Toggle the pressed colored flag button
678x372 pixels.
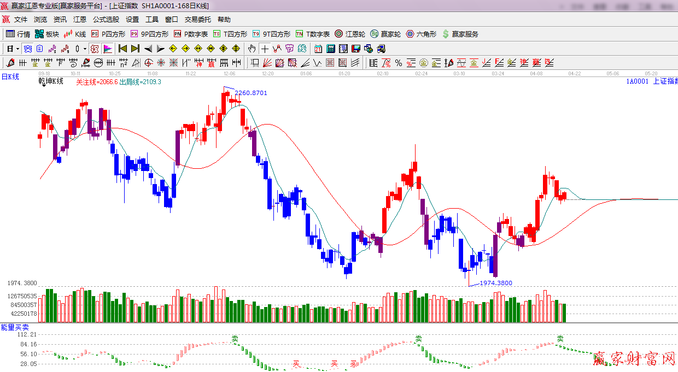pyautogui.click(x=108, y=49)
